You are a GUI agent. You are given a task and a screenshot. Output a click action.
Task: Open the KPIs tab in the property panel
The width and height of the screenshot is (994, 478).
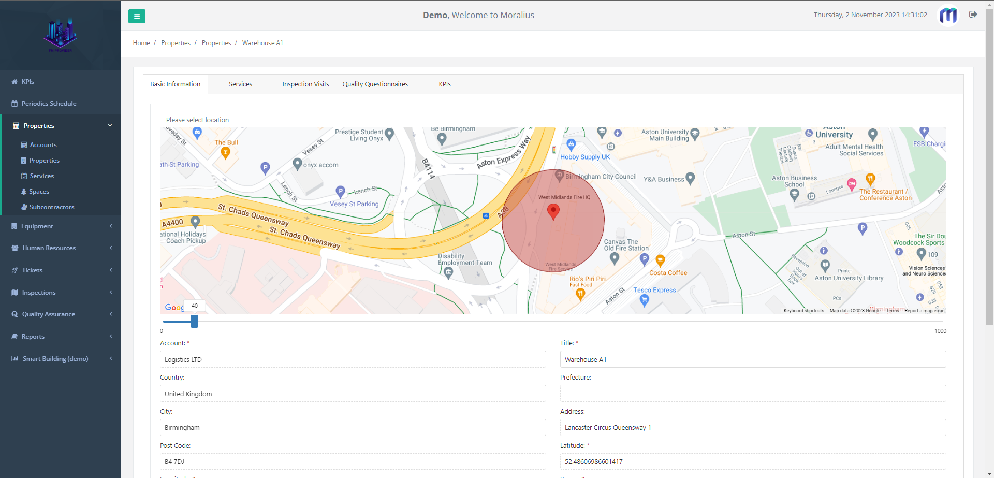click(x=445, y=84)
